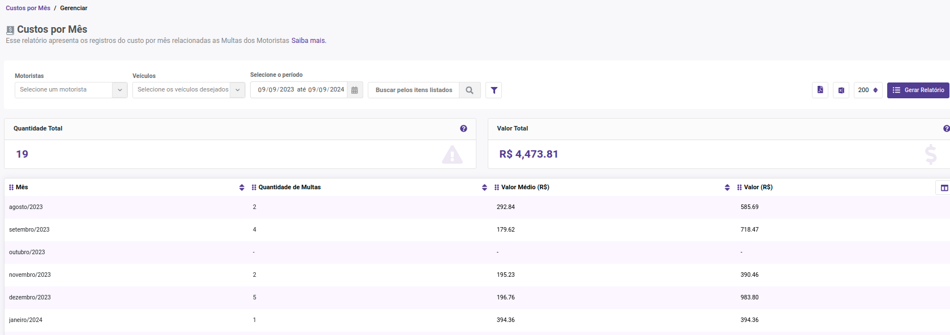Open the calendar date picker icon

coord(355,90)
